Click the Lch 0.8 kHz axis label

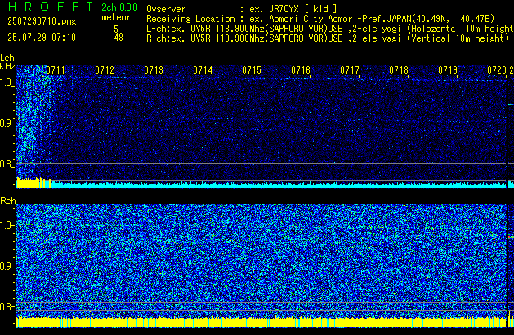7,164
